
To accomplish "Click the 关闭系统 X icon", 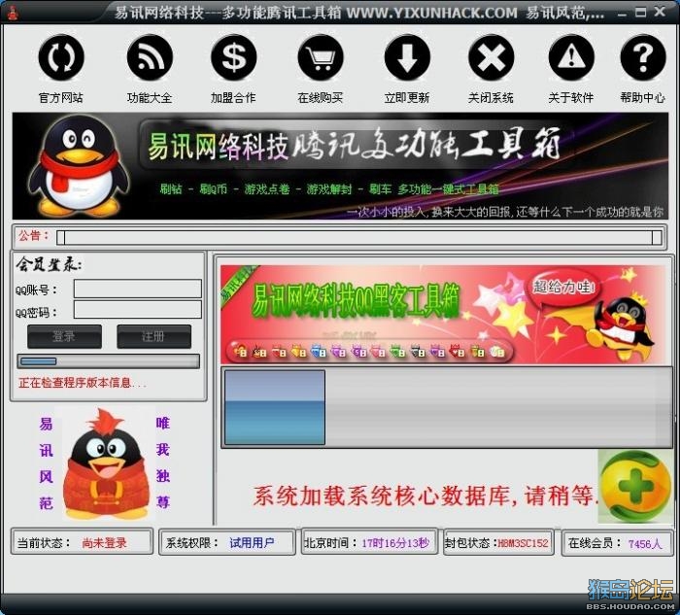I will (x=491, y=57).
